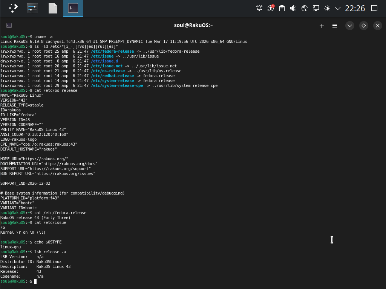Viewport: 386px width, 289px height.
Task: Open the software updates tray icon
Action: point(271,8)
